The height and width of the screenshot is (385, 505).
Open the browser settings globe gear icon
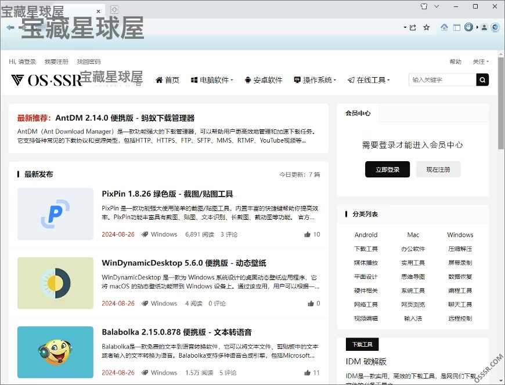[495, 27]
